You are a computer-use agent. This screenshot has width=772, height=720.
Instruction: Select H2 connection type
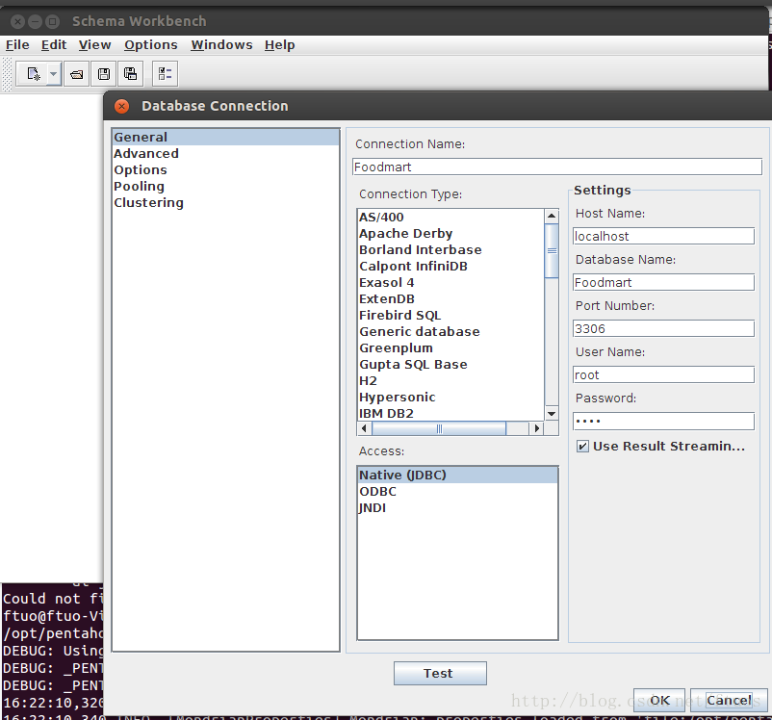pyautogui.click(x=450, y=380)
